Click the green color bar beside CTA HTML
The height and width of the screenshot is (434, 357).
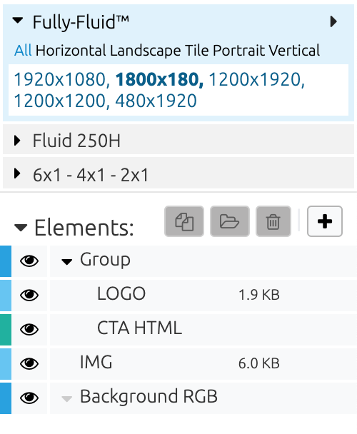[6, 329]
